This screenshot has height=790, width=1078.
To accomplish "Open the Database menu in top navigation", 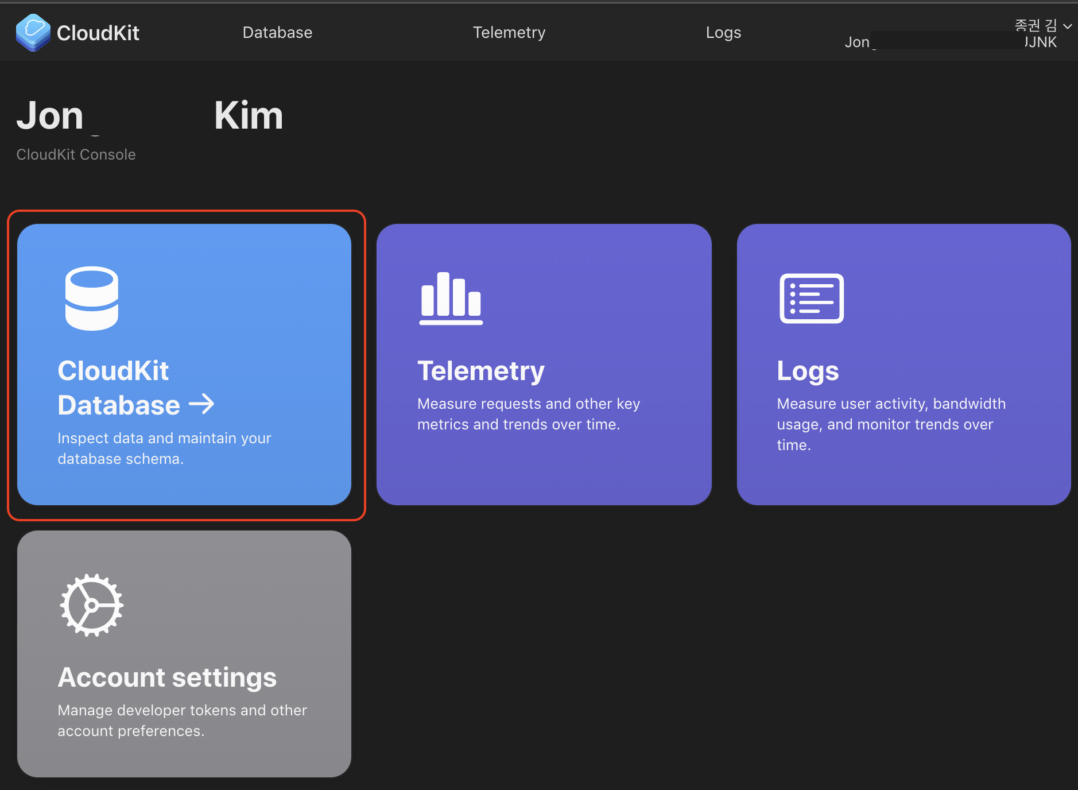I will pyautogui.click(x=277, y=33).
